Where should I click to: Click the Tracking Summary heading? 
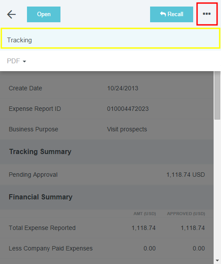pos(40,151)
